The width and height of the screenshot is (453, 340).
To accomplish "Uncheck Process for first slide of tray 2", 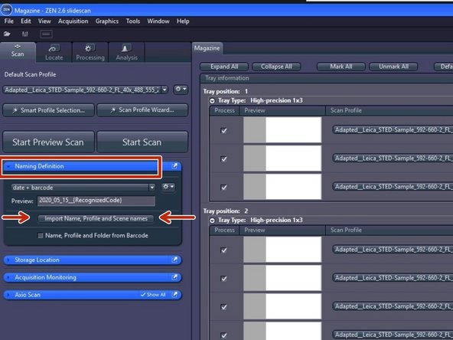I will point(223,250).
